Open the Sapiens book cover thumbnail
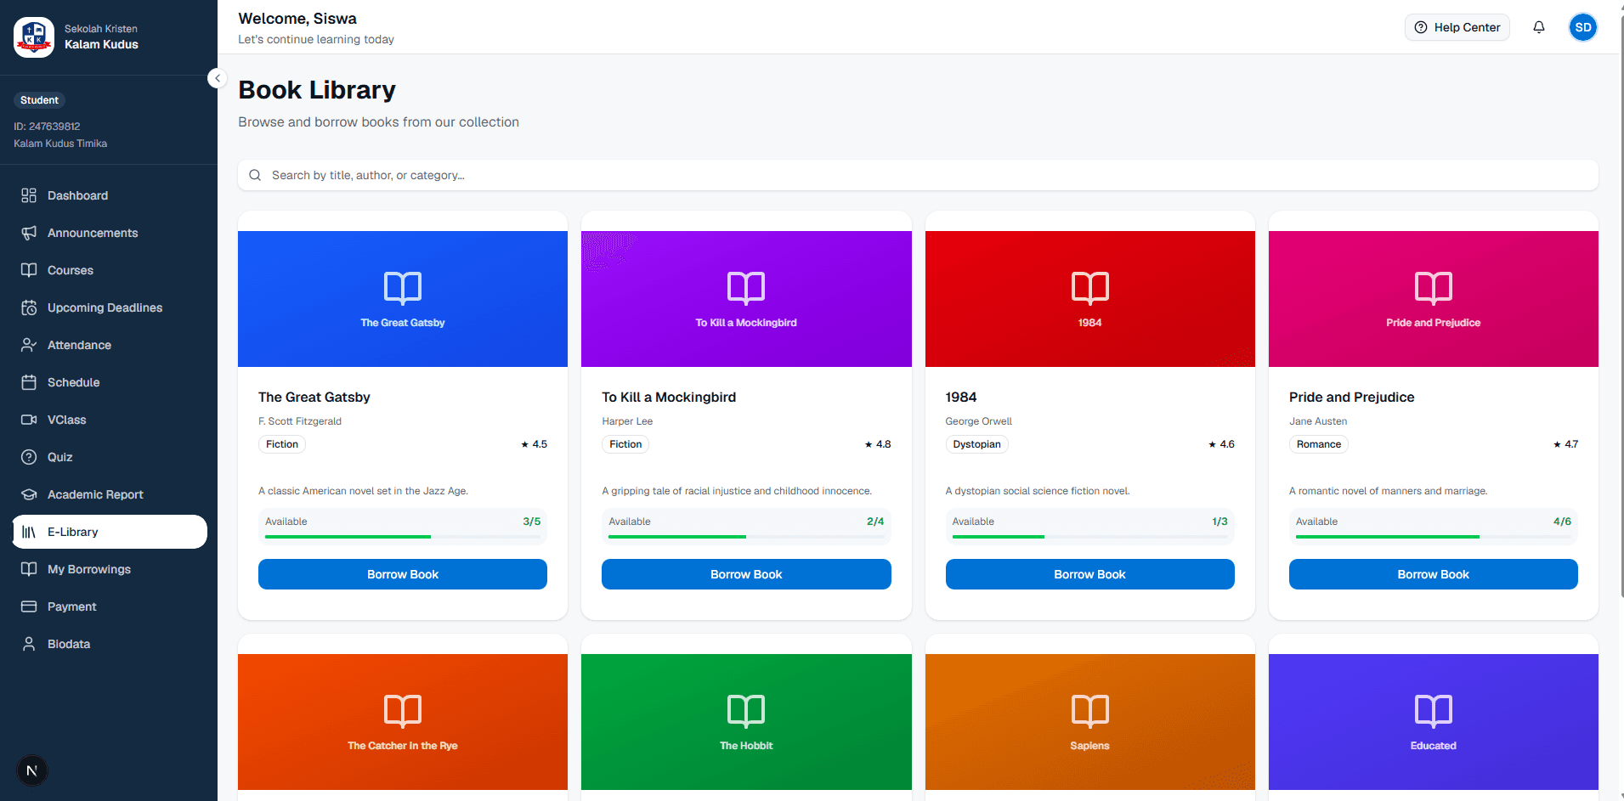 [1090, 722]
